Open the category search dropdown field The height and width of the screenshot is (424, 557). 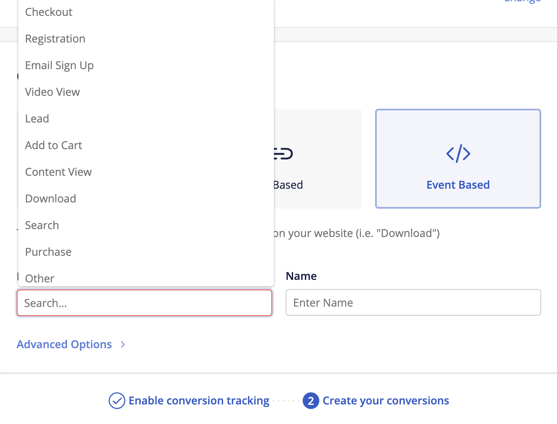[144, 303]
